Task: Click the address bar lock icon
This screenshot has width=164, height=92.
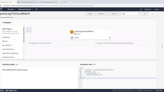Action: 5,6
